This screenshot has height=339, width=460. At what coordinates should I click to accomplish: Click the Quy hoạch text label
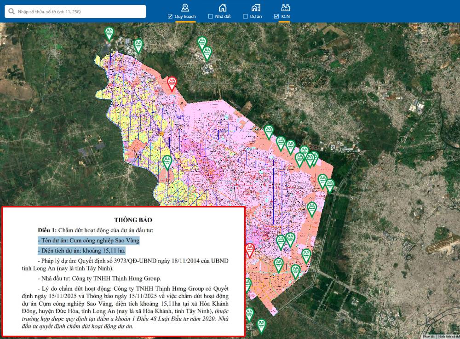(x=185, y=17)
